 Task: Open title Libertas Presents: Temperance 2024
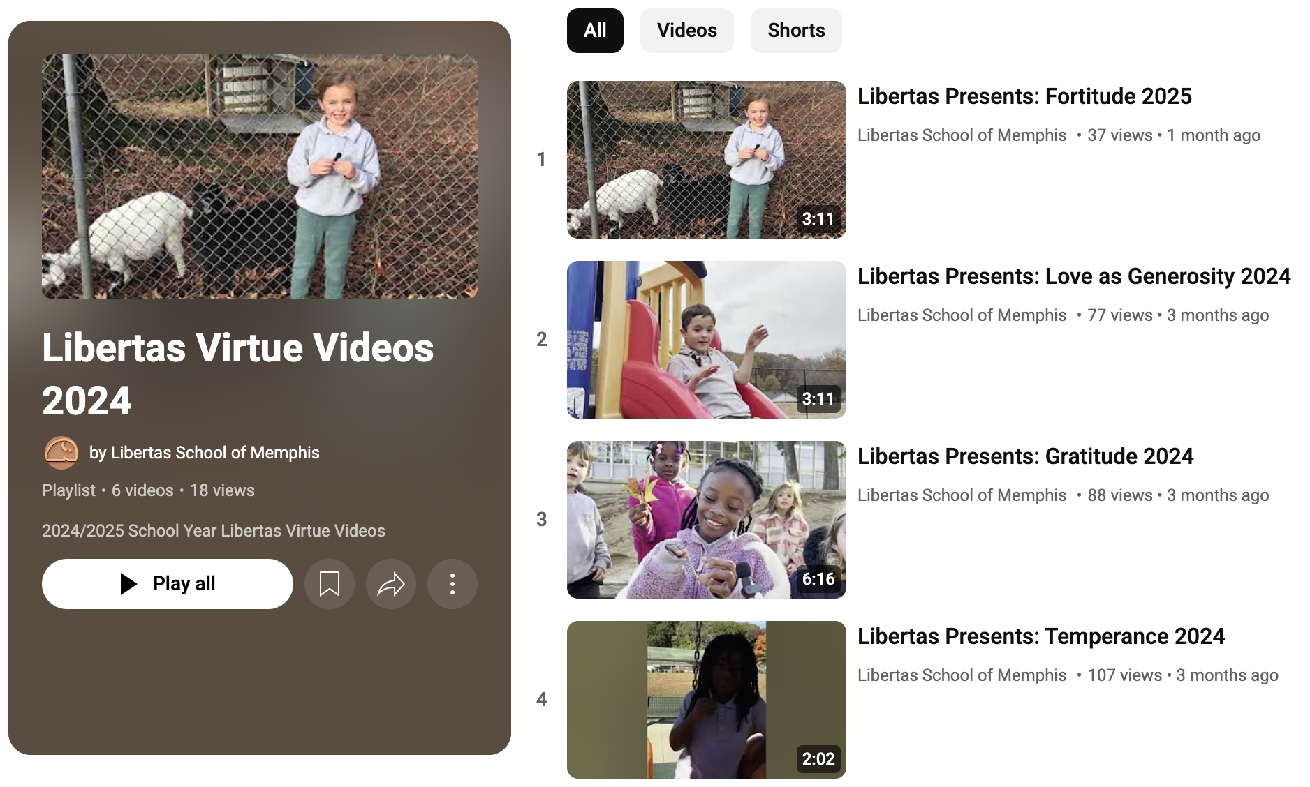click(x=1041, y=636)
